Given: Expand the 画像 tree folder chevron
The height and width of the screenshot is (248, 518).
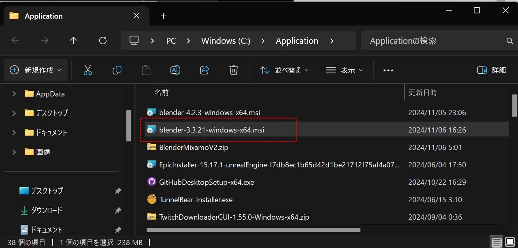Looking at the screenshot, I should pyautogui.click(x=14, y=152).
